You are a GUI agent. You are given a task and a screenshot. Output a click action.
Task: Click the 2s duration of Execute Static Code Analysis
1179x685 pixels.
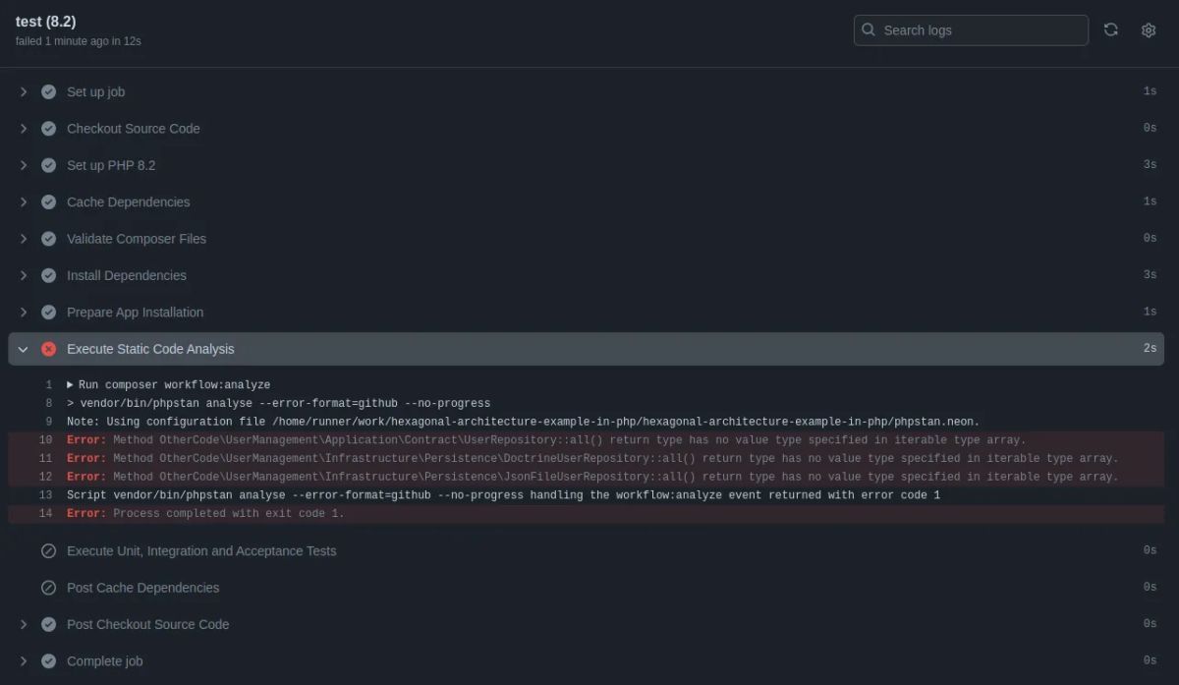[x=1150, y=349]
